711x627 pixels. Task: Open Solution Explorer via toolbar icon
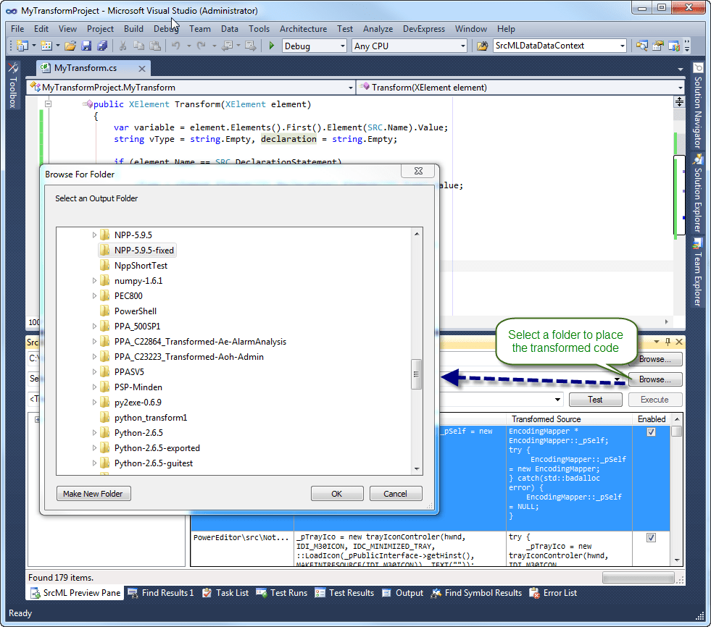[641, 46]
